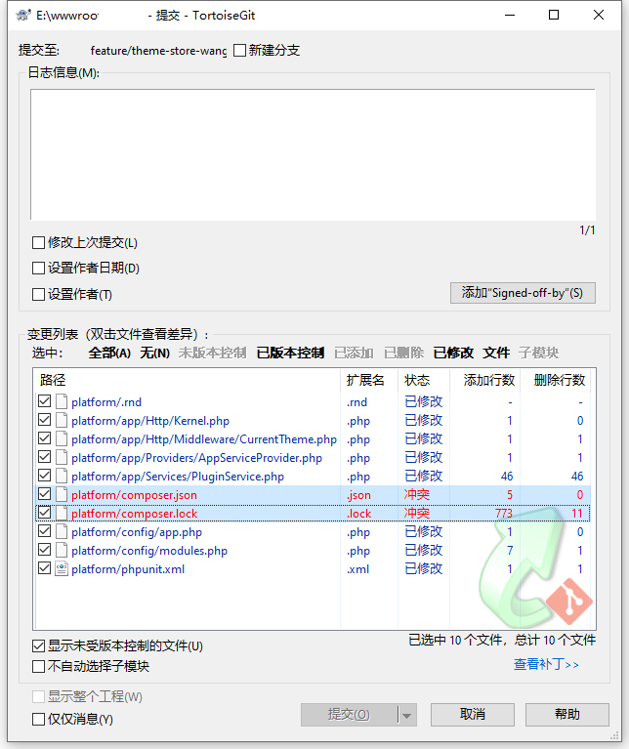
Task: Enable 设置作者(T) checkbox
Action: pos(38,294)
